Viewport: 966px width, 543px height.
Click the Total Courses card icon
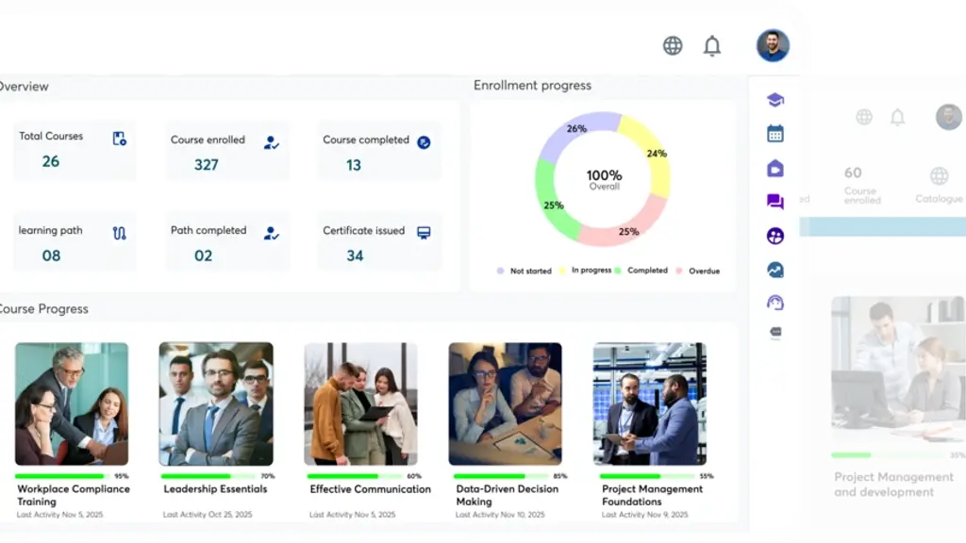click(120, 139)
